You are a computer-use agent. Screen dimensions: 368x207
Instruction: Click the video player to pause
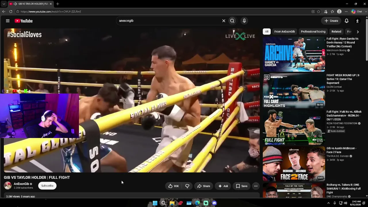[x=132, y=100]
